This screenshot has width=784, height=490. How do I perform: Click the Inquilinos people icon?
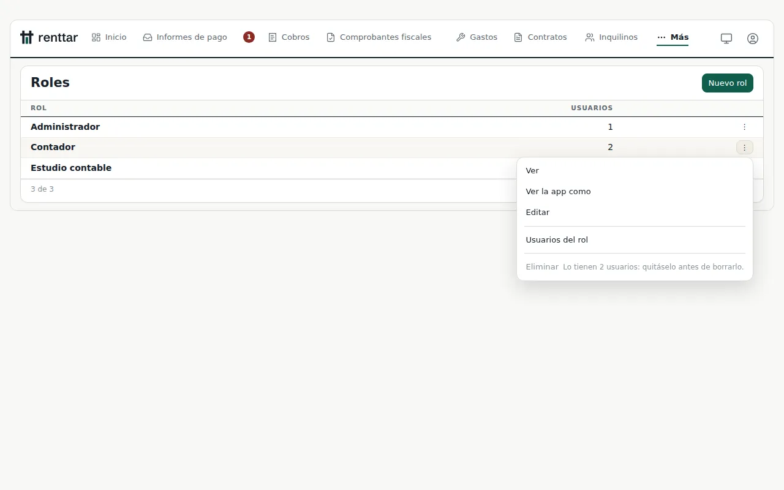pos(590,37)
